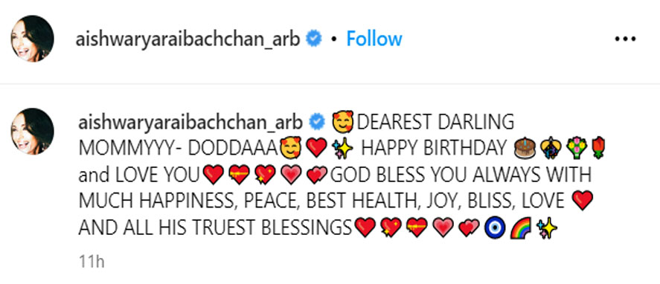
Task: Click the 11h timestamp under the caption
Action: pyautogui.click(x=92, y=261)
